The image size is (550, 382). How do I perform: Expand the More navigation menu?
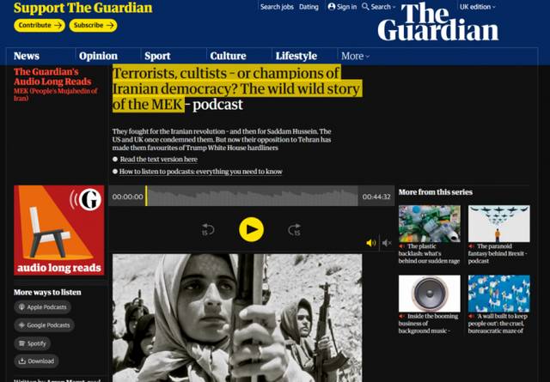[x=355, y=56]
